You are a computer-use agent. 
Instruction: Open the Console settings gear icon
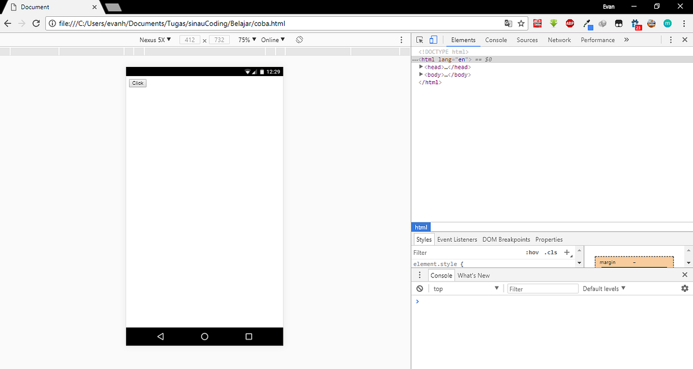[x=685, y=288]
